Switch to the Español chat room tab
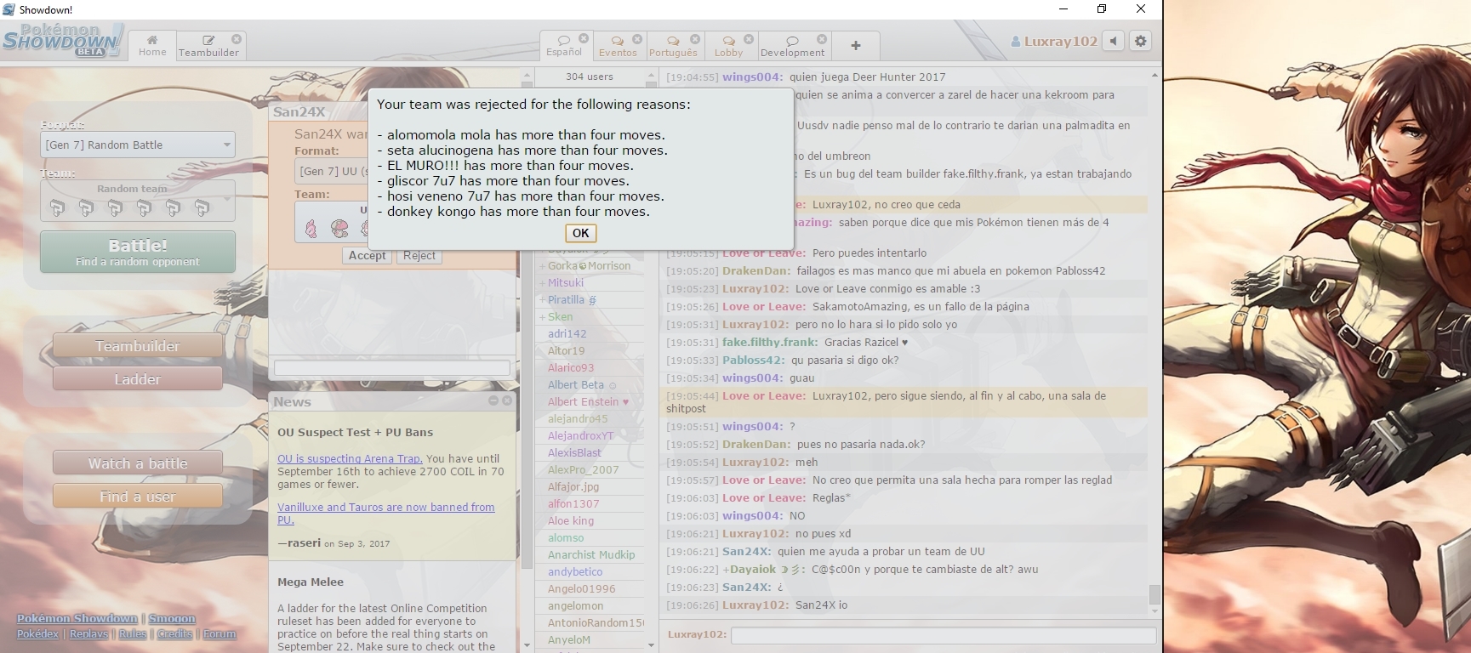1471x653 pixels. click(x=564, y=46)
